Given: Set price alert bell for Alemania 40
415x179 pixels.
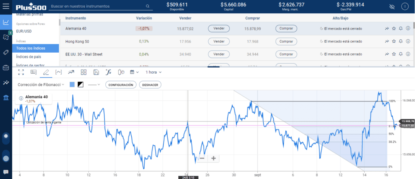Looking at the screenshot, I should 400,29.
